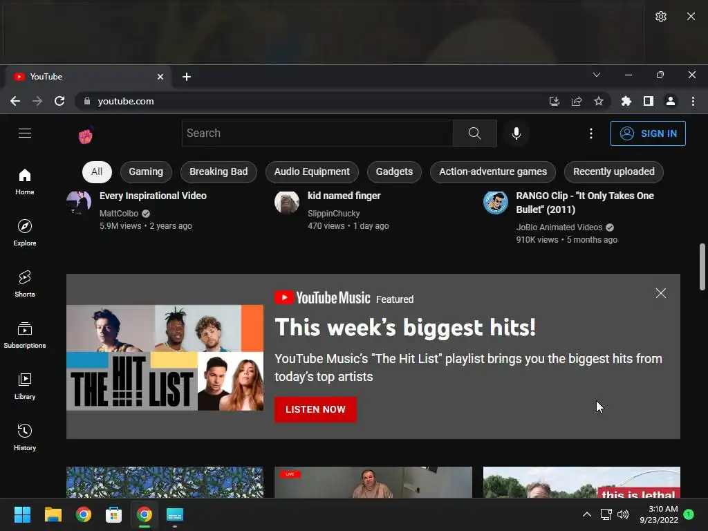
Task: Open MattColbo channel link
Action: click(119, 213)
